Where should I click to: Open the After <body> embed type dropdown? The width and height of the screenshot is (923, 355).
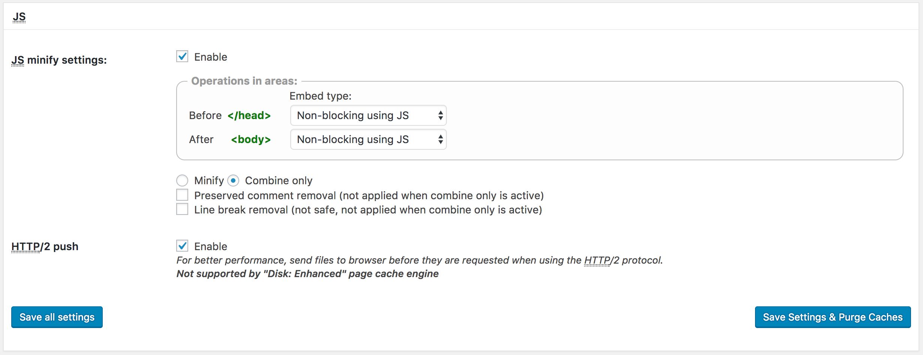368,139
